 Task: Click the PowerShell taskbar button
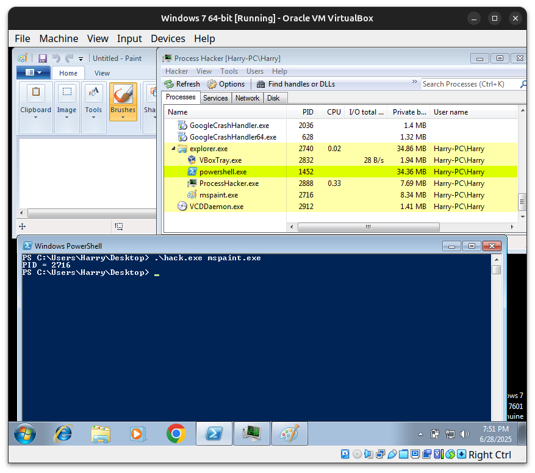coord(214,433)
